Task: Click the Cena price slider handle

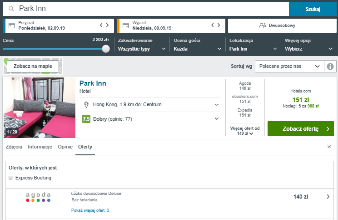Action: [x=105, y=49]
